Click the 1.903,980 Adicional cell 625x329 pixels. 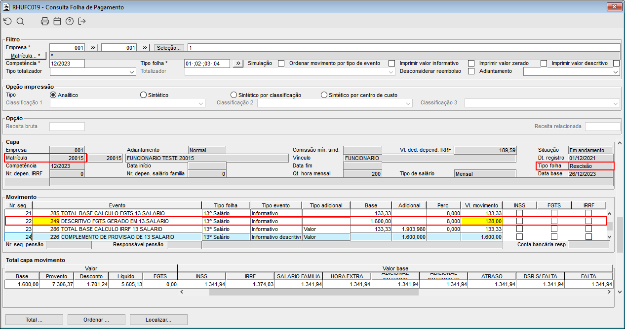[408, 230]
